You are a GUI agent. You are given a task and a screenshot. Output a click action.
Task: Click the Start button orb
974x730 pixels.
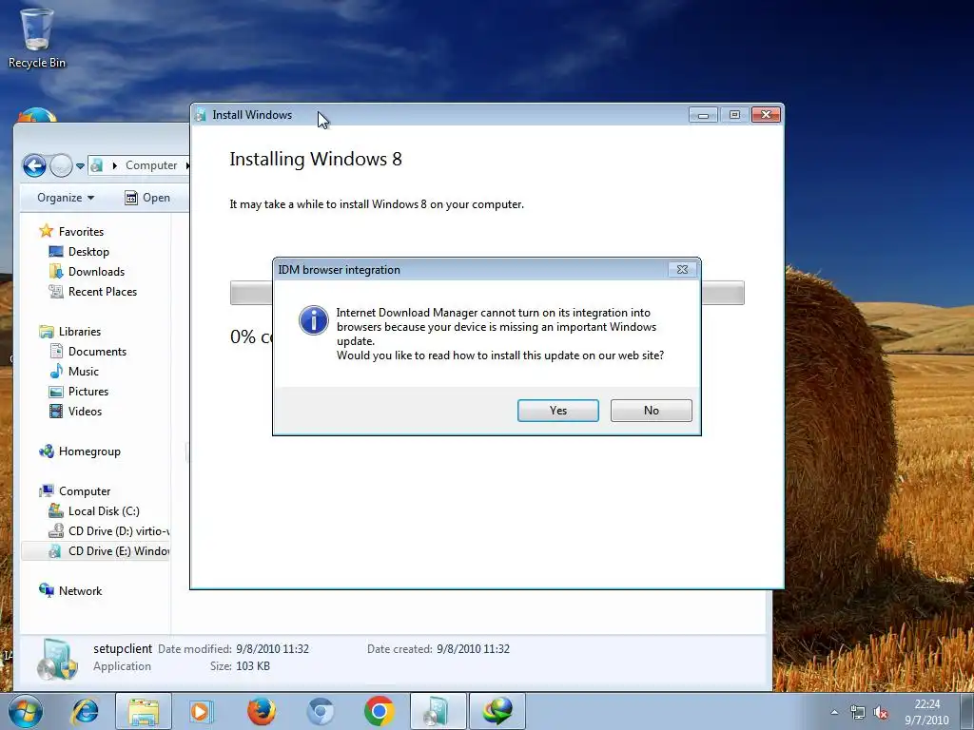[x=26, y=711]
